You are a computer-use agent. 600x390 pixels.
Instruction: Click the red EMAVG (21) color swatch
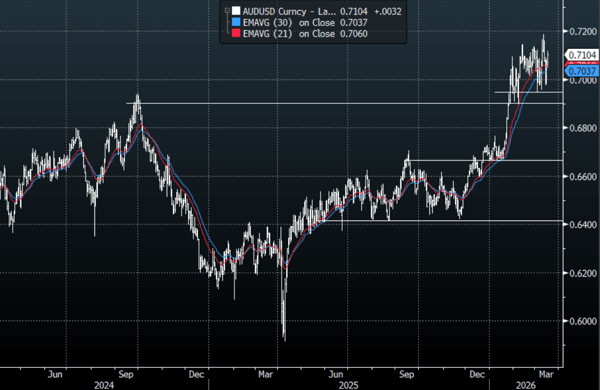(x=237, y=34)
